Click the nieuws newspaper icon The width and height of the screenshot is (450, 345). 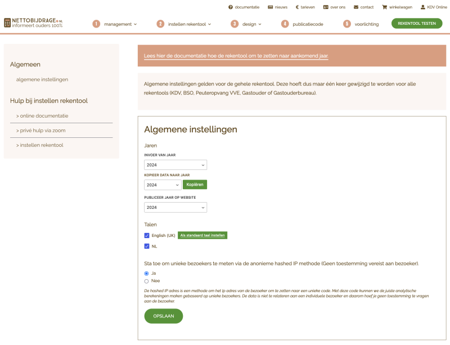271,7
